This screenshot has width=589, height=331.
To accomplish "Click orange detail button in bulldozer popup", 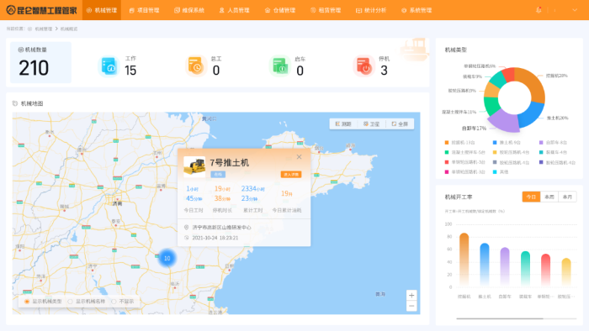I will tap(291, 174).
